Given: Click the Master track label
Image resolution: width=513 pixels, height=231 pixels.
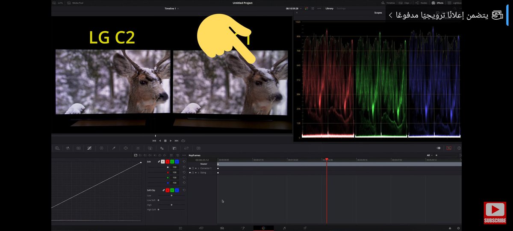Looking at the screenshot, I should [203, 164].
